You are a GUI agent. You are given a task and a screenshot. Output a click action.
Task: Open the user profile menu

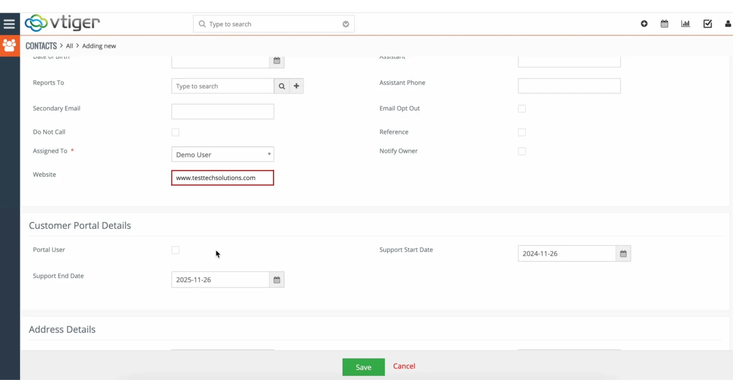click(x=728, y=23)
